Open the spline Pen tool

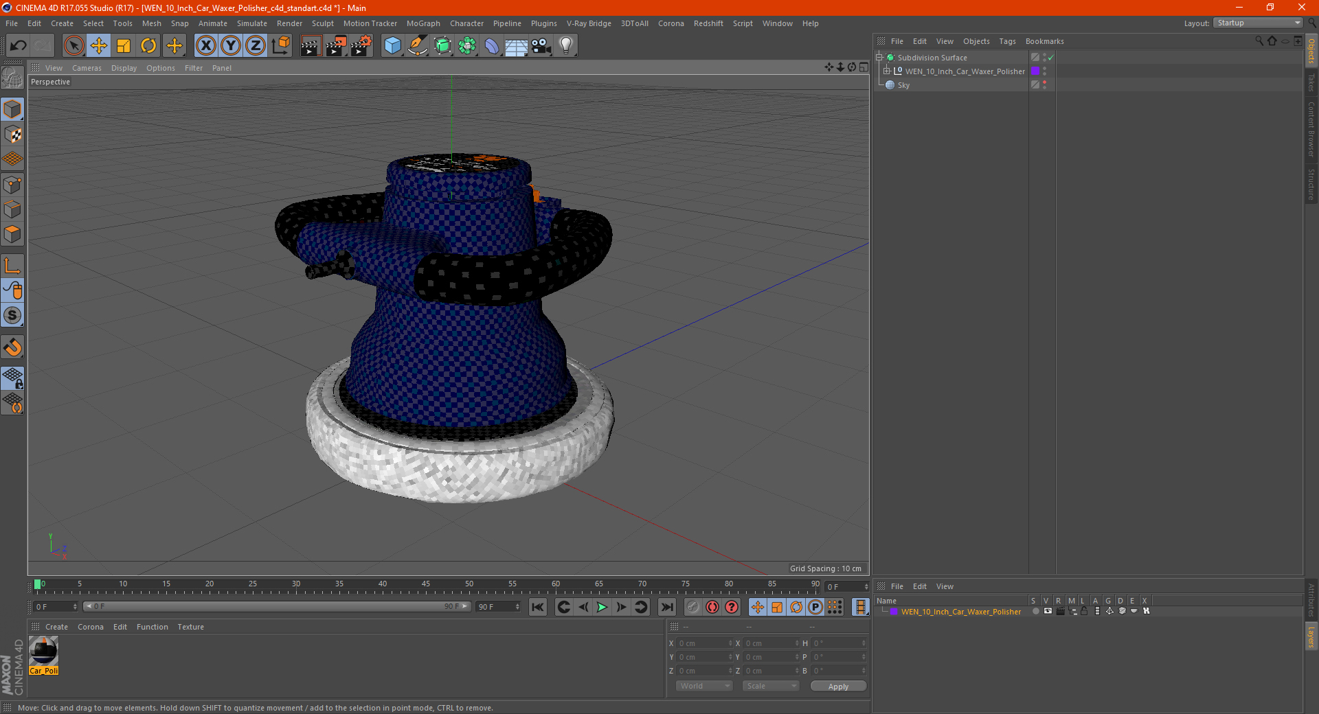(418, 46)
